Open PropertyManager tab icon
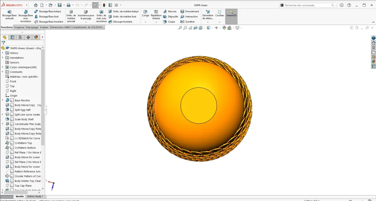Screen dimensions: 376x201 13,37
